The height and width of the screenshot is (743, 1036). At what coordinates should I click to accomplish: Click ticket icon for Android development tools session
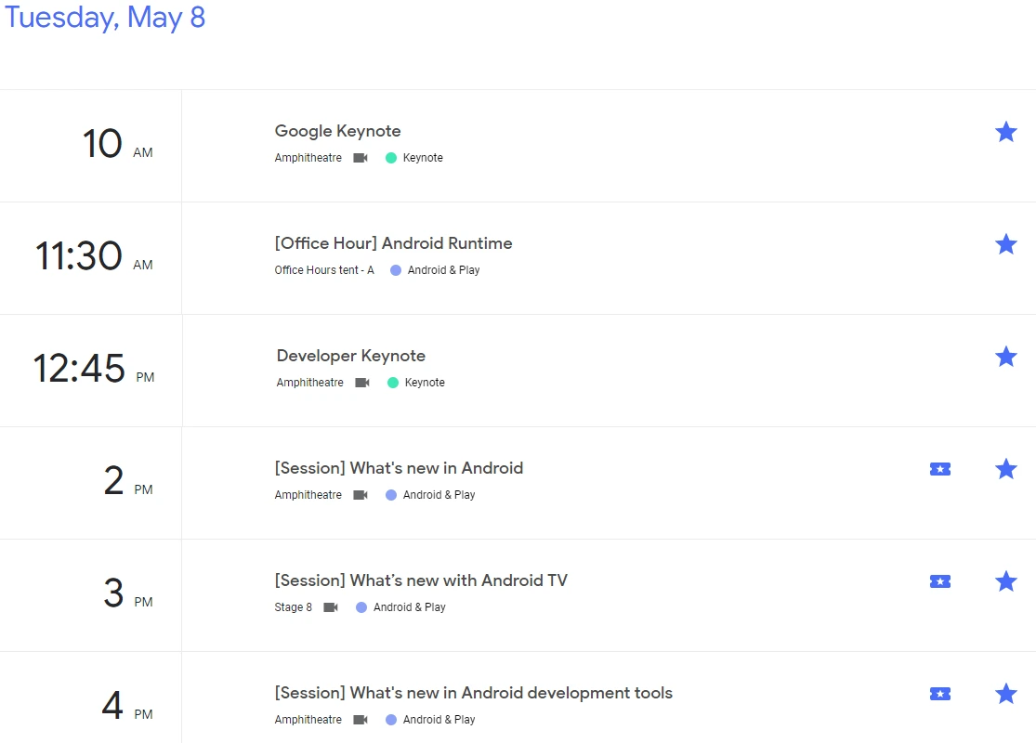tap(940, 694)
